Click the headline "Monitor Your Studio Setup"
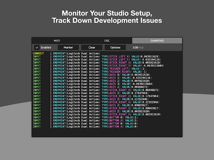Image resolution: width=214 pixels, height=160 pixels. (107, 13)
